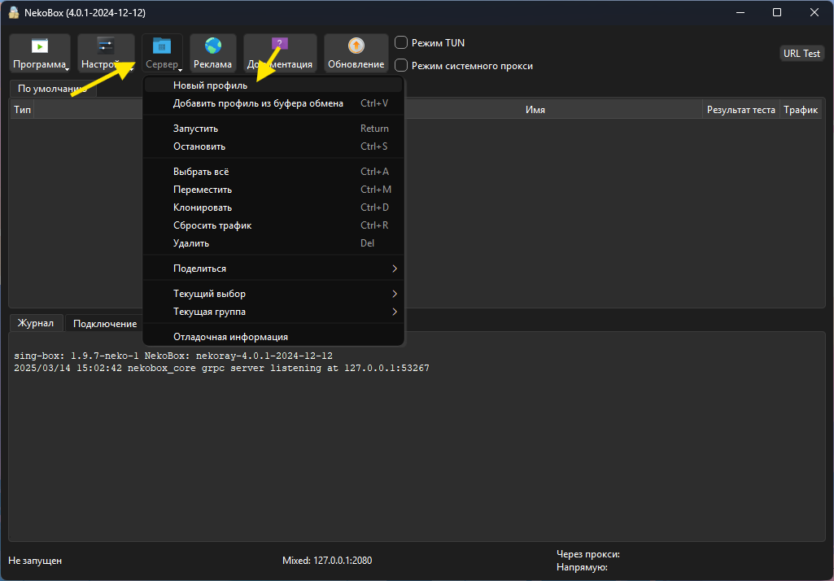
Task: Switch to the По умолчанию group tab
Action: 53,89
